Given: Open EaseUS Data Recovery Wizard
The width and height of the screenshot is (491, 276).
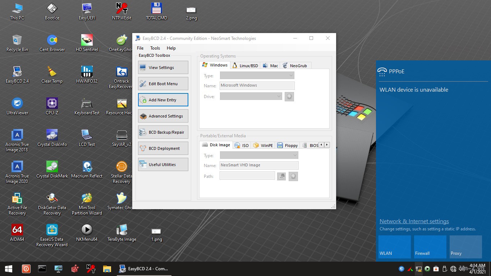Looking at the screenshot, I should tap(52, 235).
